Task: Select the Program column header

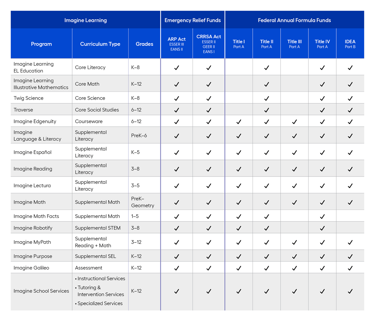Action: (41, 44)
